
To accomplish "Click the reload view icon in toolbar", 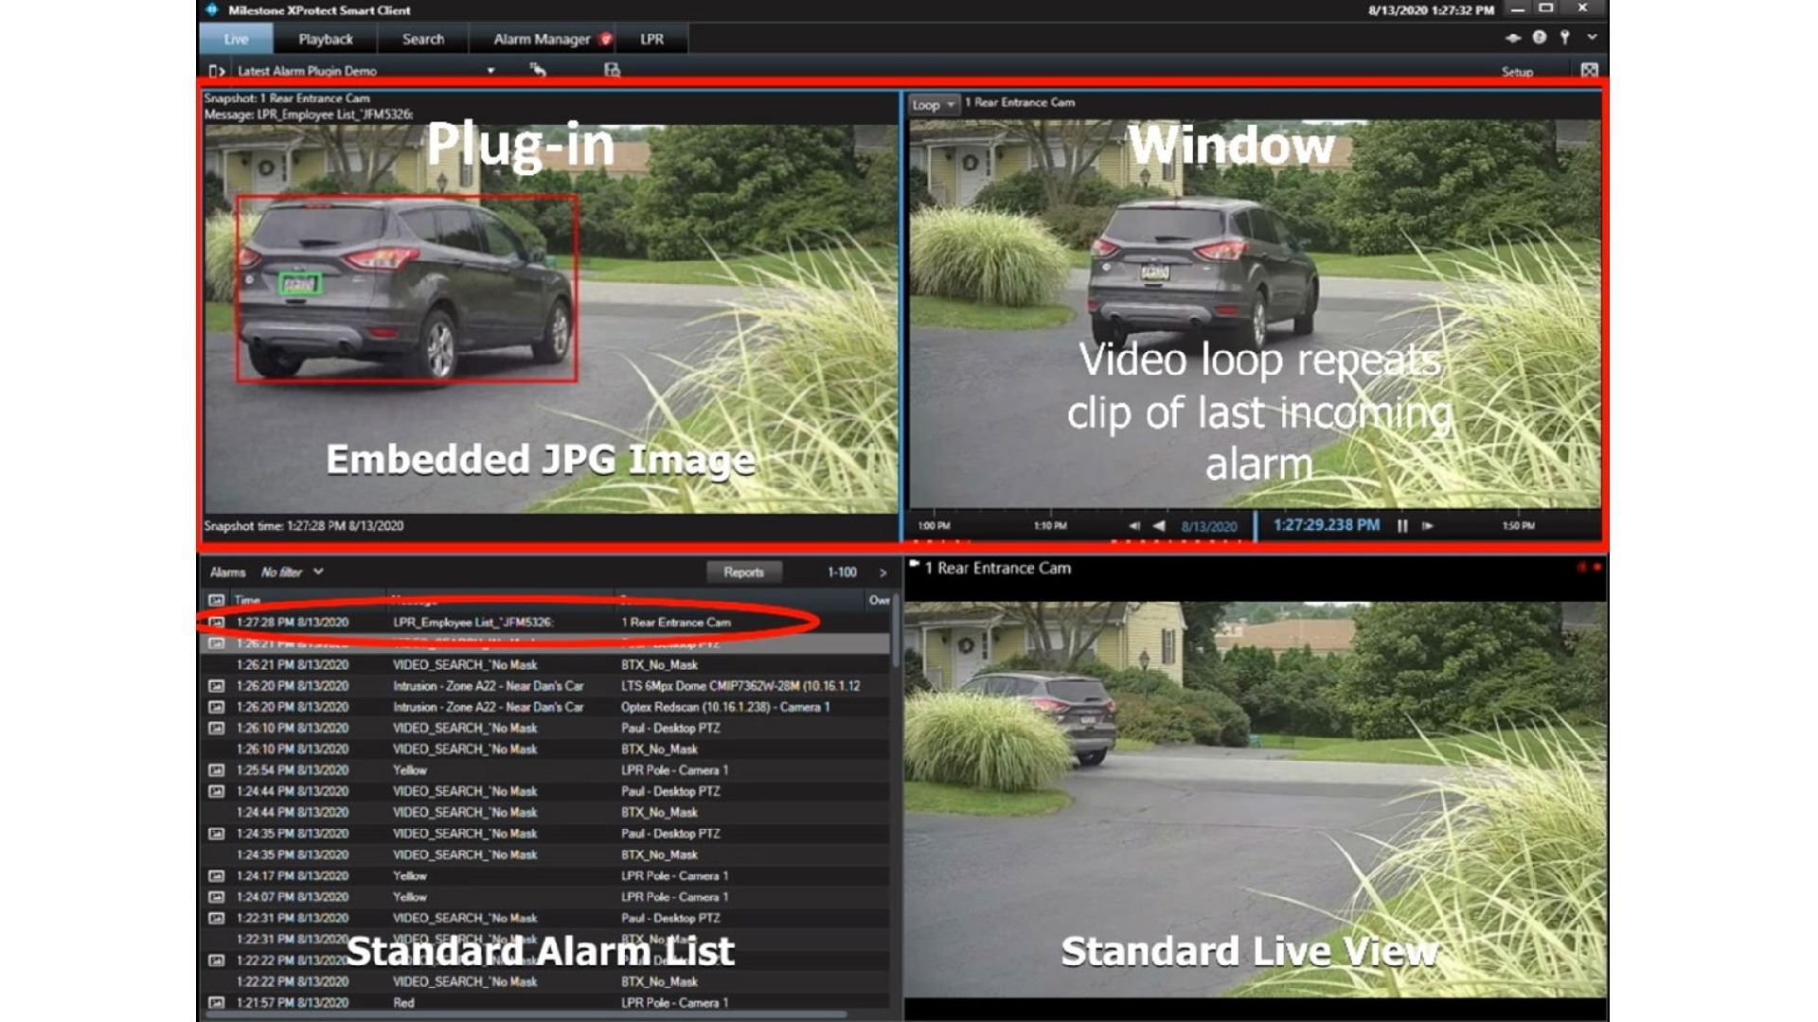I will point(538,70).
